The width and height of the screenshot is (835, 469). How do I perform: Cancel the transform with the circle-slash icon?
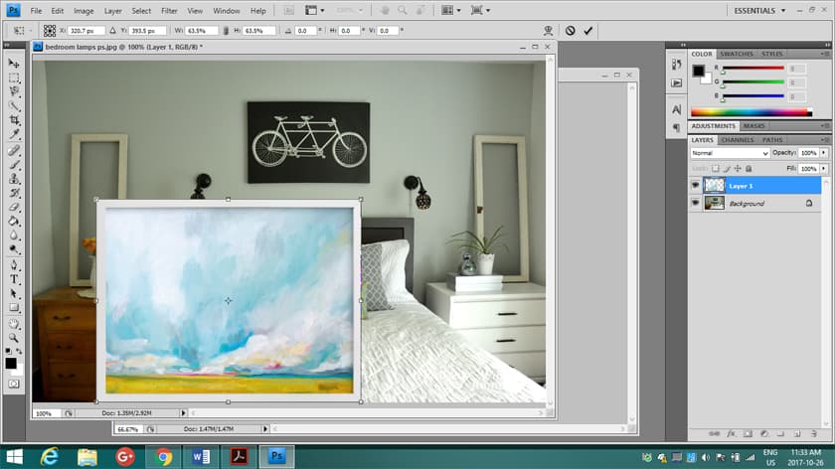(570, 31)
